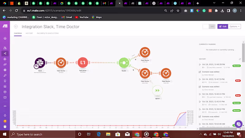
Task: Open the 12:47:13 PM Error status badge
Action: [x=238, y=81]
